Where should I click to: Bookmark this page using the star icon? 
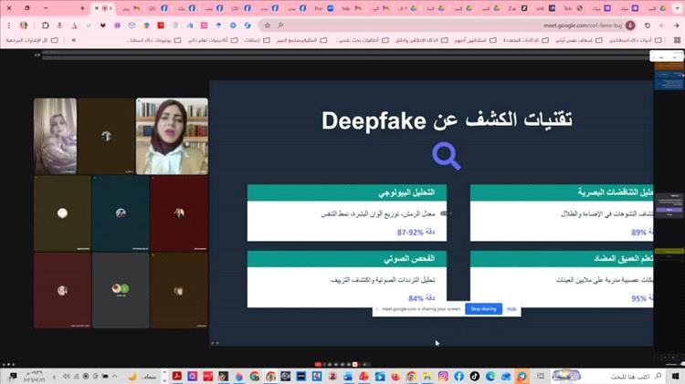coord(266,25)
